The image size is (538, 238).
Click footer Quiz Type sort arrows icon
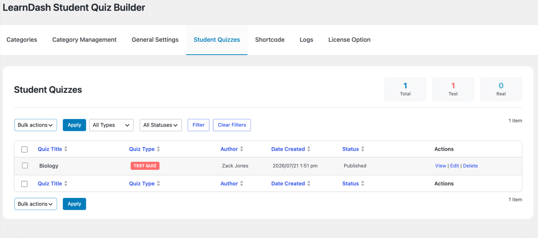pyautogui.click(x=158, y=184)
